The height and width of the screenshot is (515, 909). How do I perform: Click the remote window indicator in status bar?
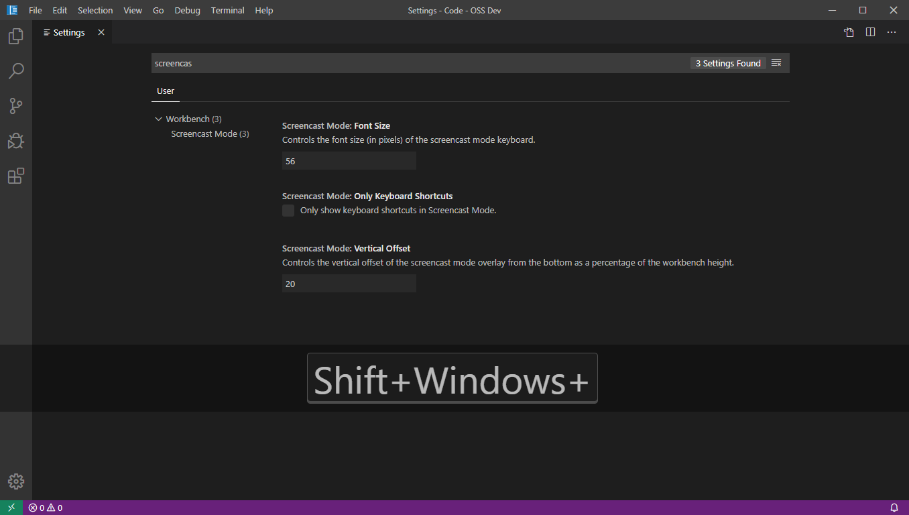[11, 508]
